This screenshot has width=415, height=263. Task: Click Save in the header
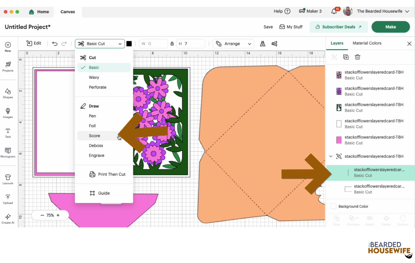pyautogui.click(x=268, y=27)
